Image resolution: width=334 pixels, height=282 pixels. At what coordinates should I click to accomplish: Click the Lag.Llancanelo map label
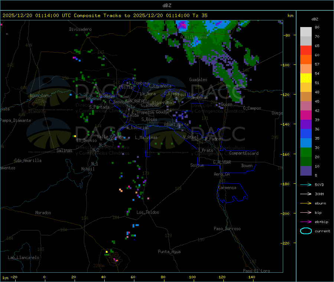(23, 258)
